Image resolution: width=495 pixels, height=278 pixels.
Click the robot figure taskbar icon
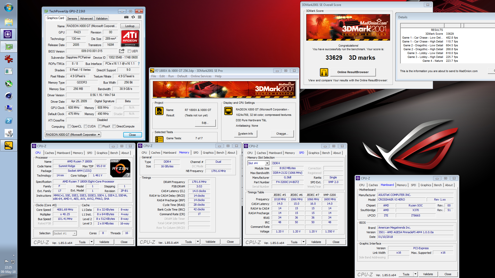coord(9,133)
